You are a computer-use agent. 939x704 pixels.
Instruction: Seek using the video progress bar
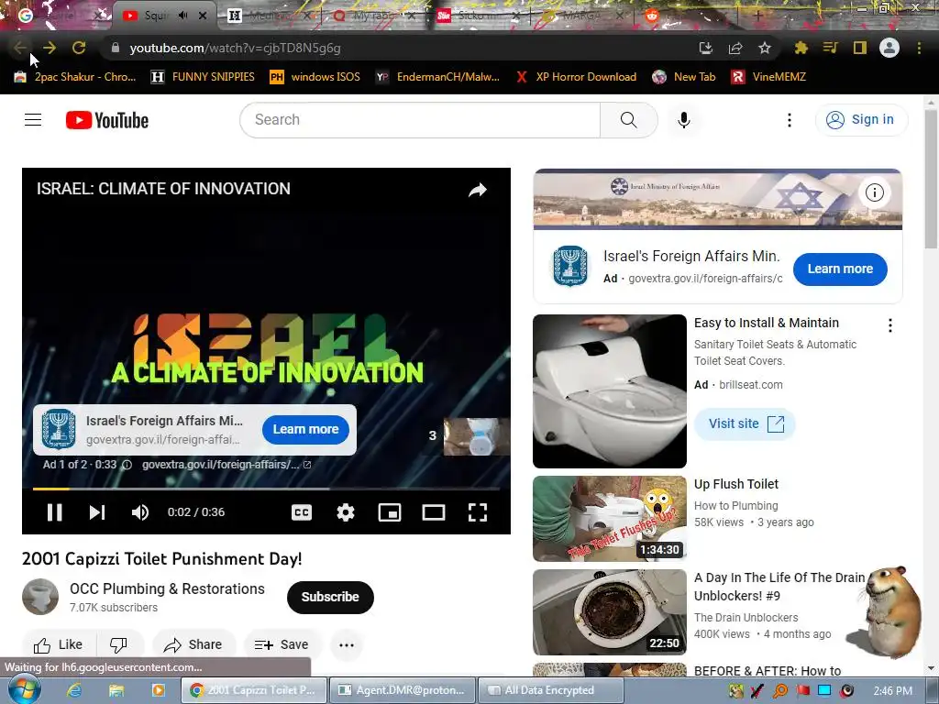[266, 489]
